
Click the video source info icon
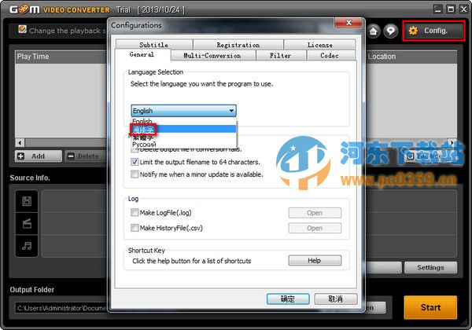[27, 201]
